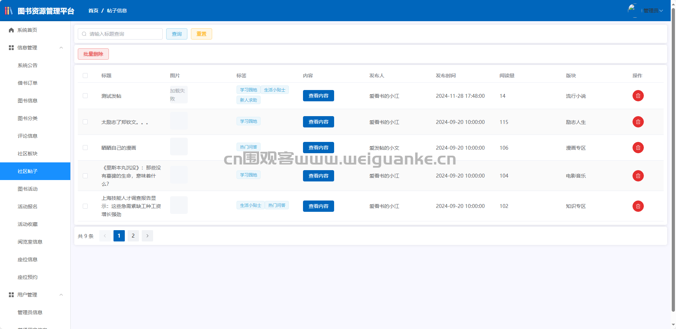676x329 pixels.
Task: Open 系统公告 in sidebar
Action: pyautogui.click(x=35, y=65)
